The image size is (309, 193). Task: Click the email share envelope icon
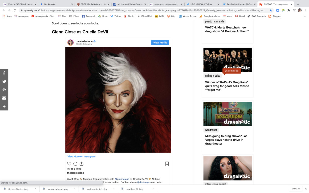(x=4, y=98)
